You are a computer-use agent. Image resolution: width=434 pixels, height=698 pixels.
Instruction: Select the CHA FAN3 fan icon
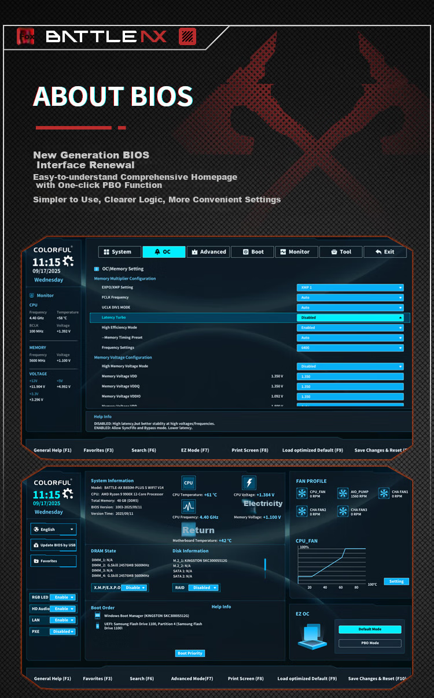(x=343, y=511)
